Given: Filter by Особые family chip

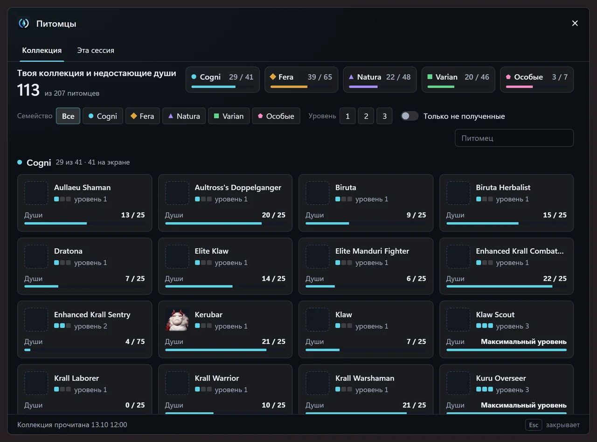Looking at the screenshot, I should tap(276, 116).
